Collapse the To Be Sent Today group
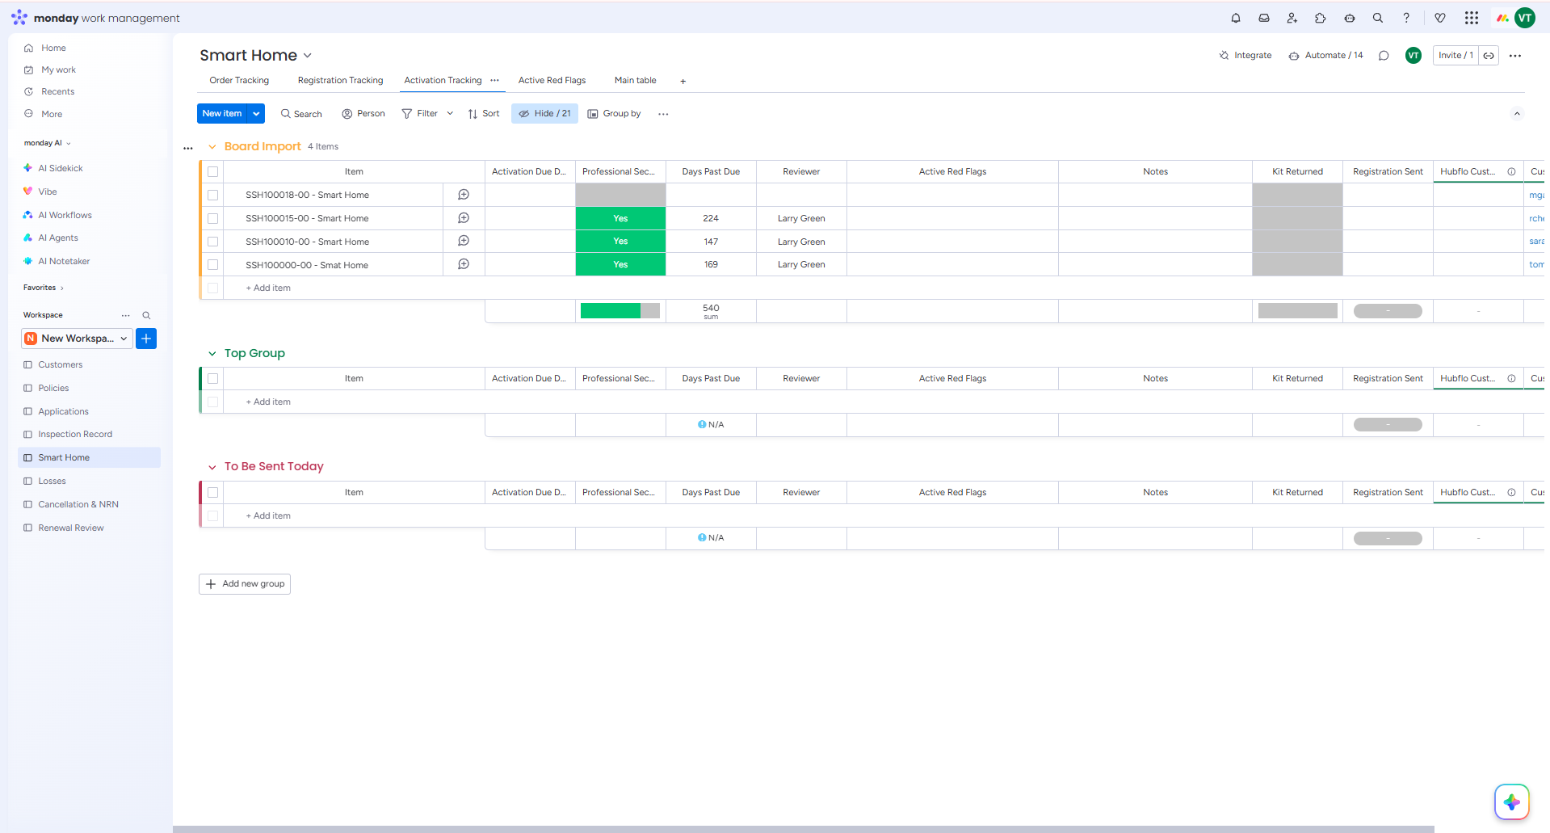This screenshot has width=1550, height=833. [x=212, y=467]
